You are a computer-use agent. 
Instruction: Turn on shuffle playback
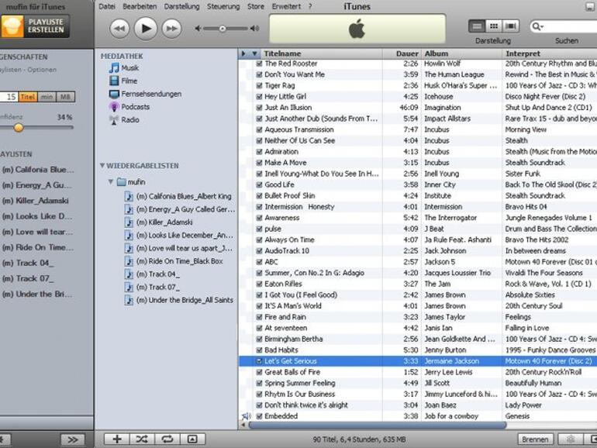point(142,439)
